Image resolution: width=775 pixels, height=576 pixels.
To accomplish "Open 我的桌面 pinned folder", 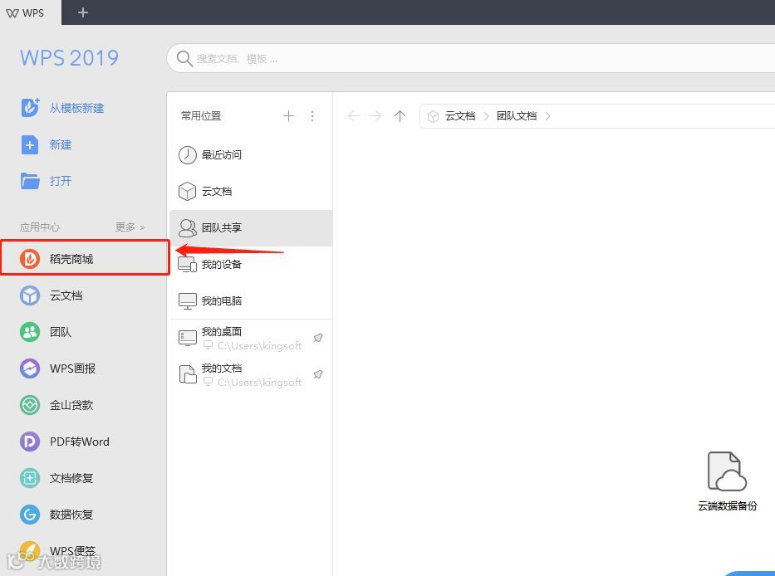I will [251, 338].
